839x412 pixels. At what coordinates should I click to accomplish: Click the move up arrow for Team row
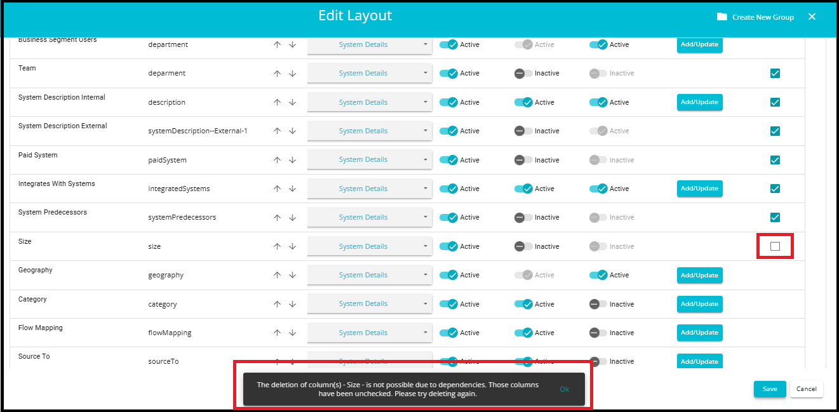coord(277,74)
